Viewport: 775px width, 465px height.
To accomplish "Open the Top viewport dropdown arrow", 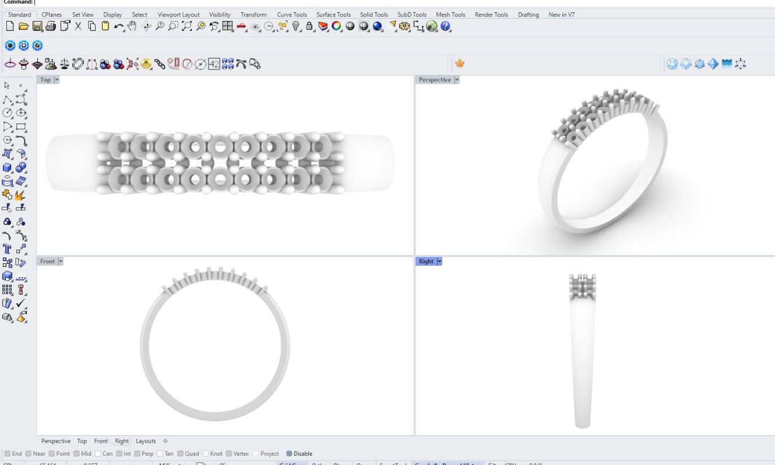I will (x=57, y=80).
